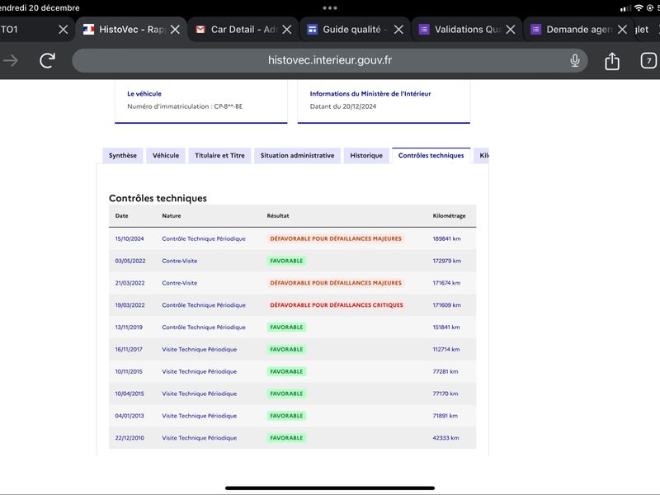660x495 pixels.
Task: Click the FAVORABLE badge for 03/05/2022
Action: 286,261
